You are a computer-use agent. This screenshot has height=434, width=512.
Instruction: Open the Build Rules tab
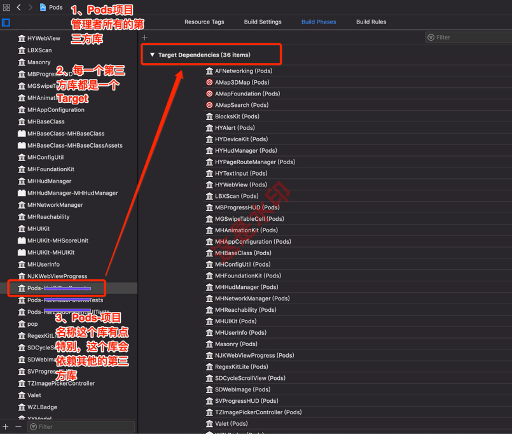(371, 22)
